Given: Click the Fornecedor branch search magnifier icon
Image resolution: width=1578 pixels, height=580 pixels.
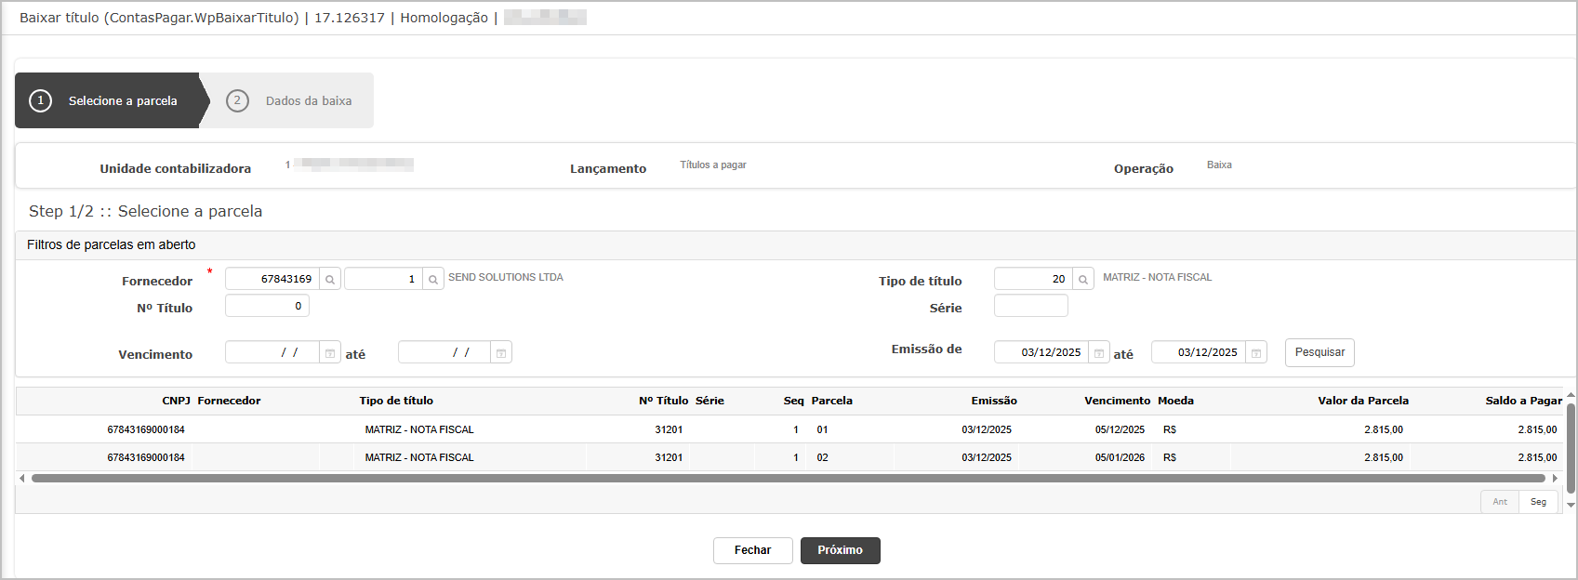Looking at the screenshot, I should pos(433,279).
